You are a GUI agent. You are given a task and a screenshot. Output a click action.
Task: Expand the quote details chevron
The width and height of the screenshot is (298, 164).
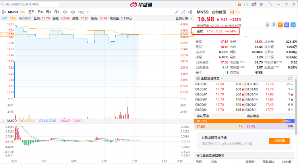point(246,37)
